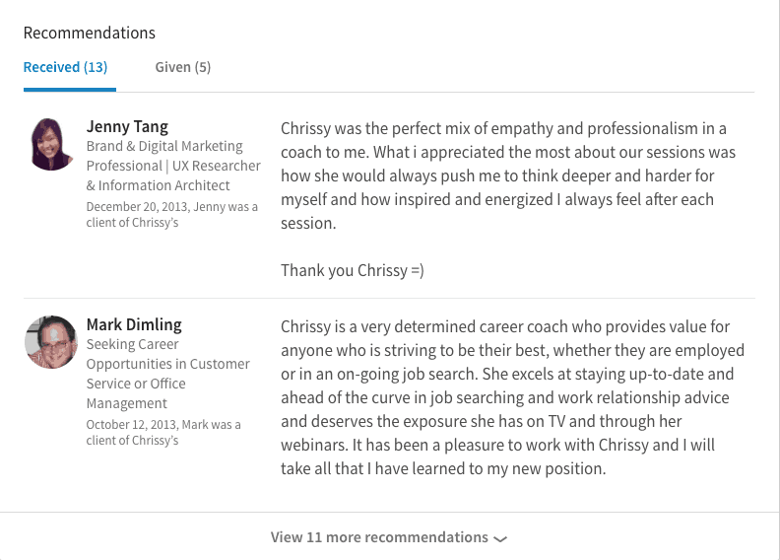The height and width of the screenshot is (560, 780).
Task: Click Mark Dimling's recommendation paragraph
Action: click(512, 396)
